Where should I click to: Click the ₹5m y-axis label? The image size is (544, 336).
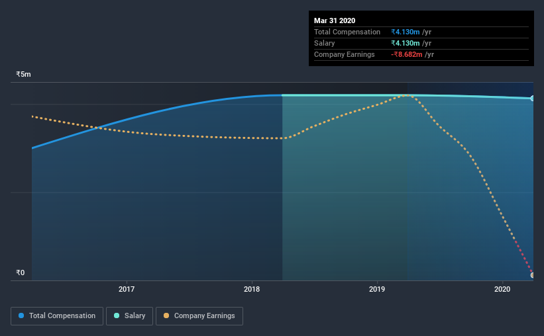click(x=24, y=74)
